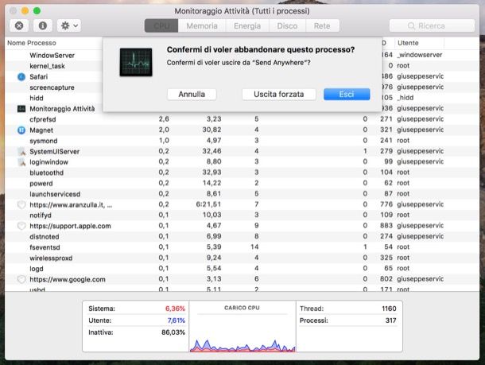Screen dimensions: 485x365
Task: Select https://support.apple.com process name
Action: pyautogui.click(x=70, y=226)
